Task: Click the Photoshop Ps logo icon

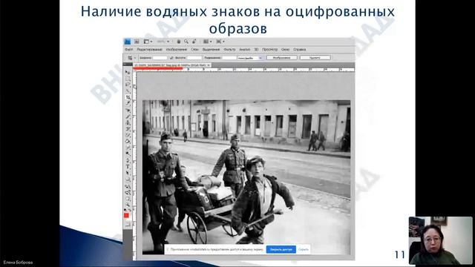Action: tap(127, 42)
